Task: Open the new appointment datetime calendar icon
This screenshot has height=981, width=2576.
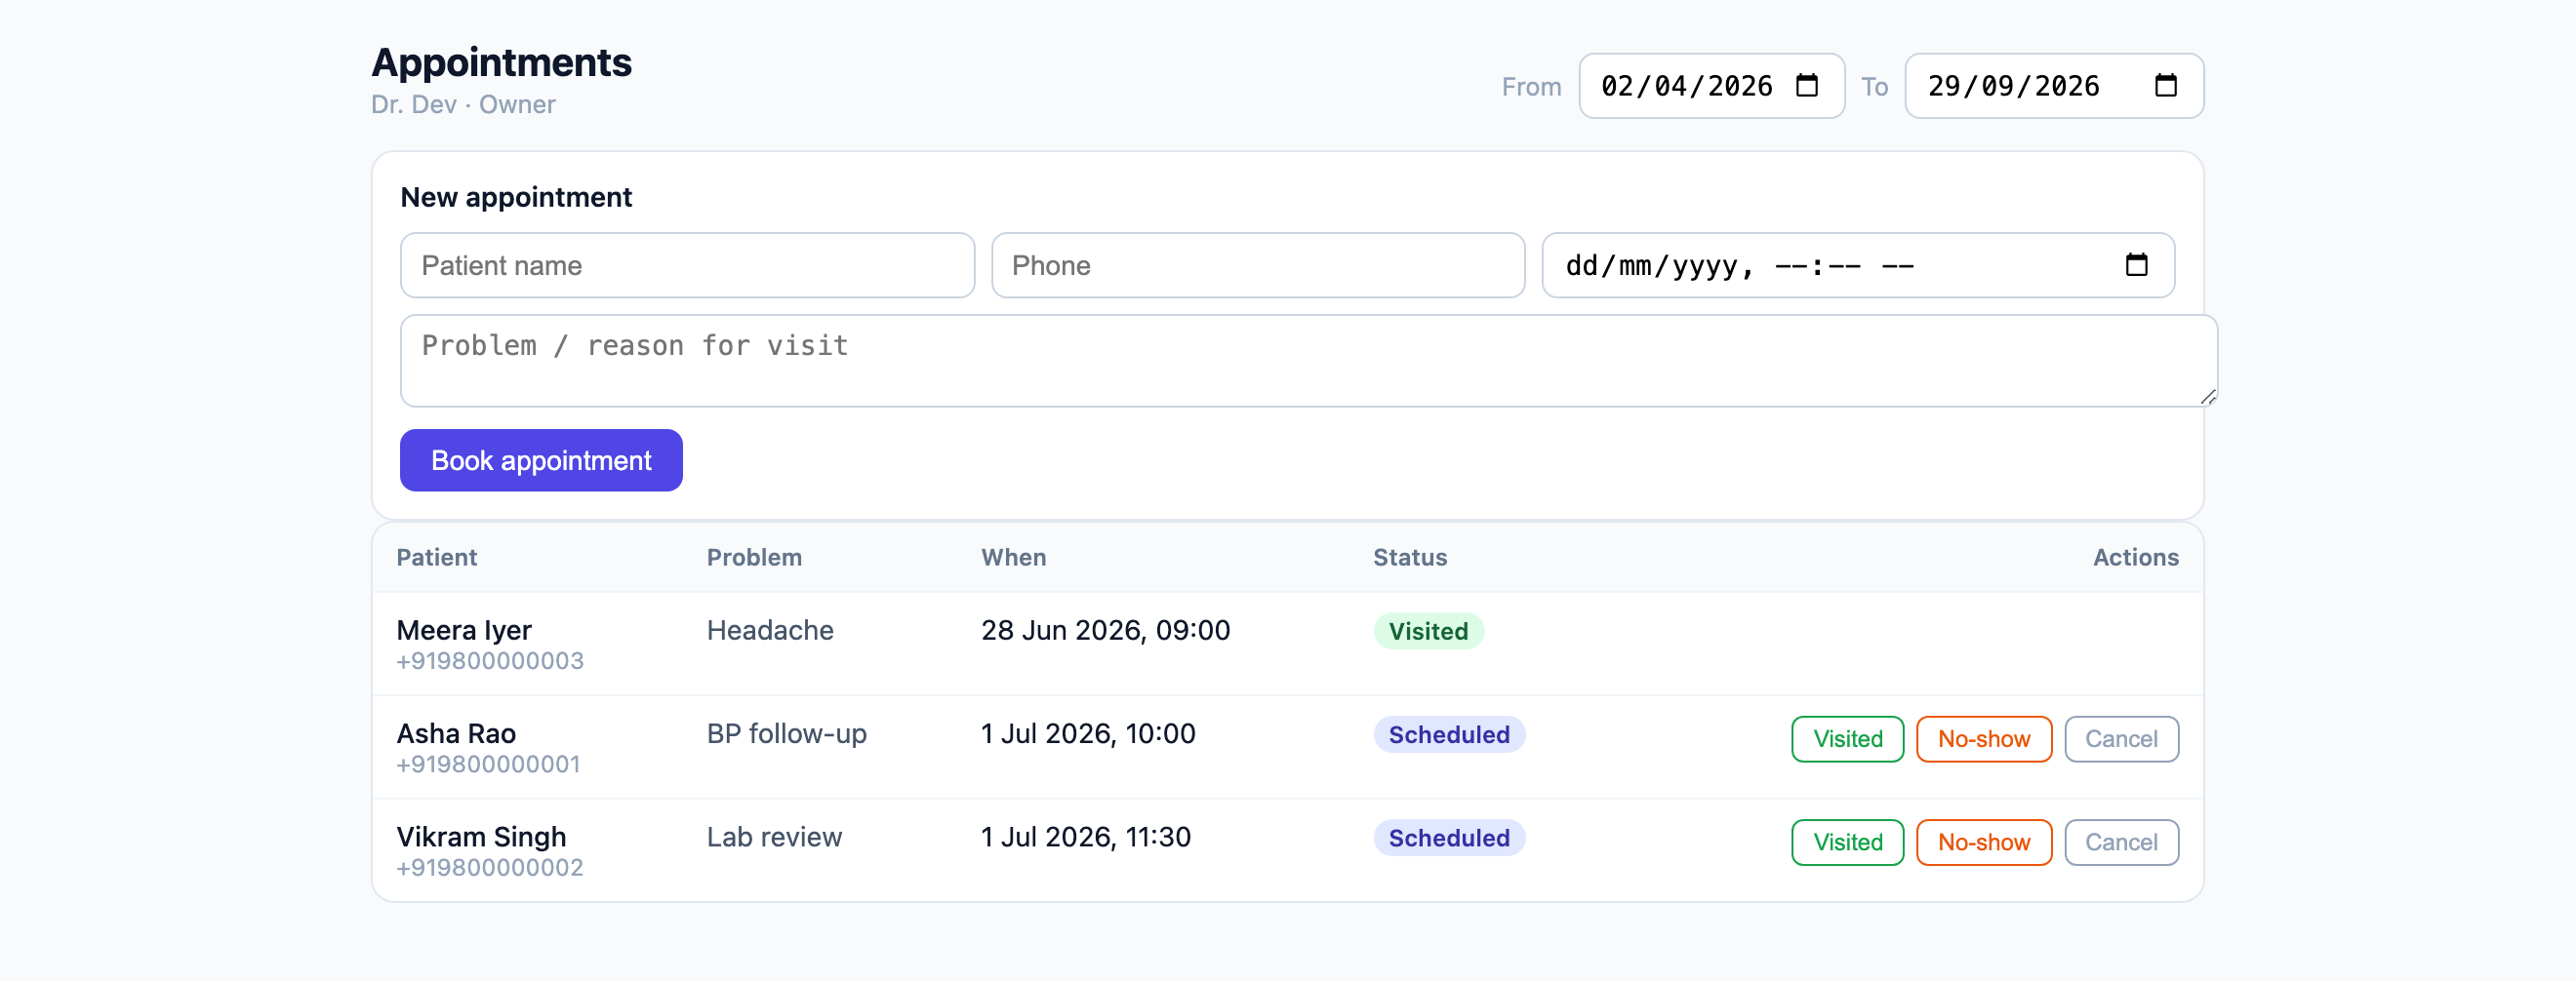Action: point(2136,264)
